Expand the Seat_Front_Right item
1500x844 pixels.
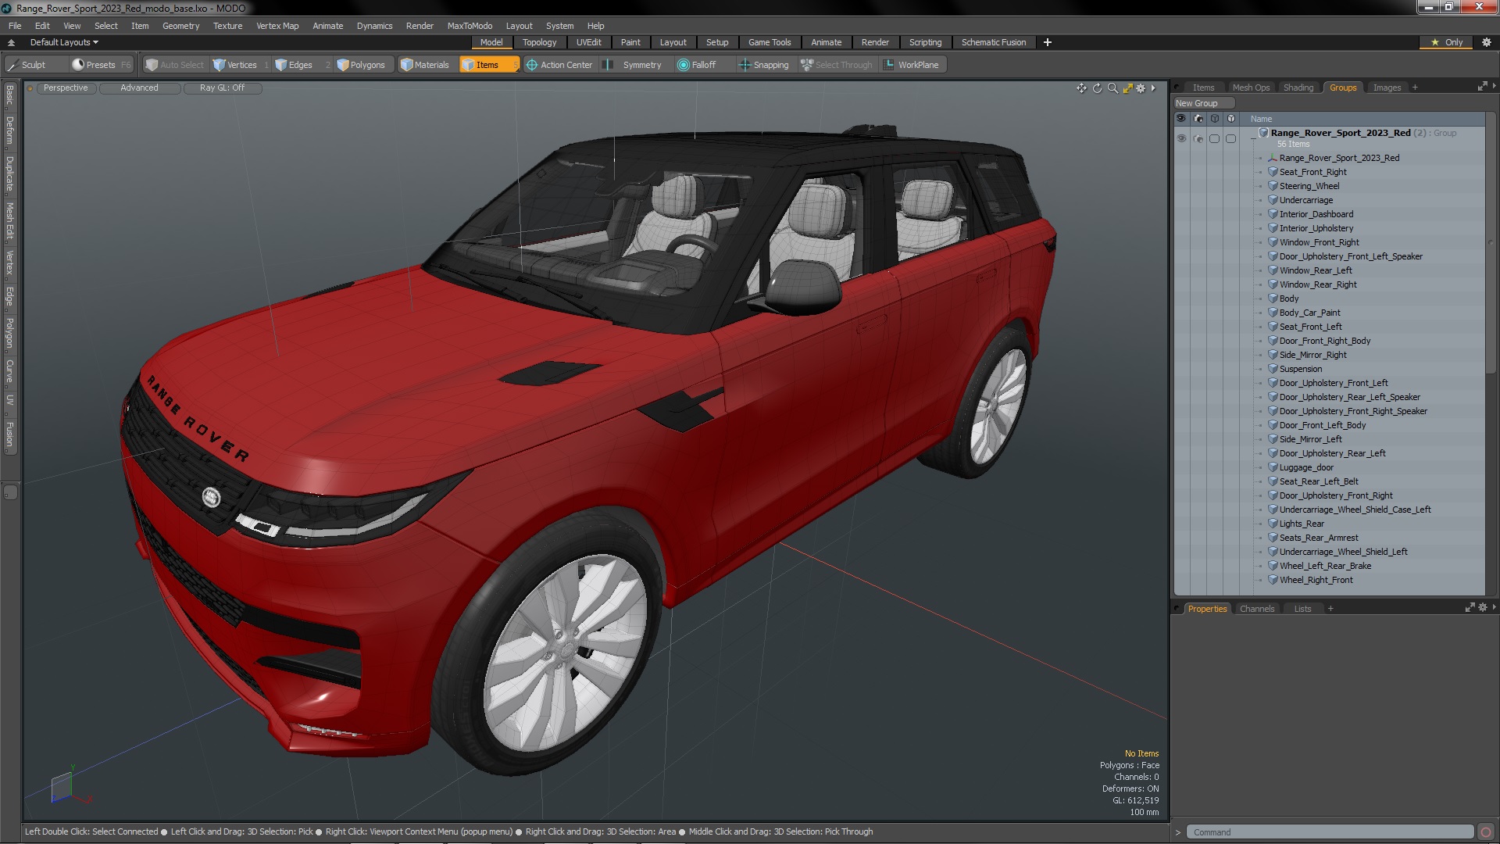click(1260, 172)
